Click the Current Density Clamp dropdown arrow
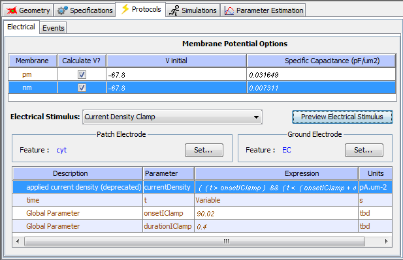Viewport: 403px width, 260px height. [x=256, y=117]
